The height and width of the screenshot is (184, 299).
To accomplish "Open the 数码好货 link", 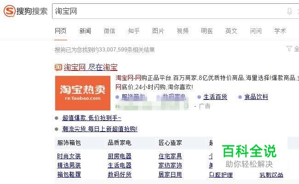I will point(120,174).
